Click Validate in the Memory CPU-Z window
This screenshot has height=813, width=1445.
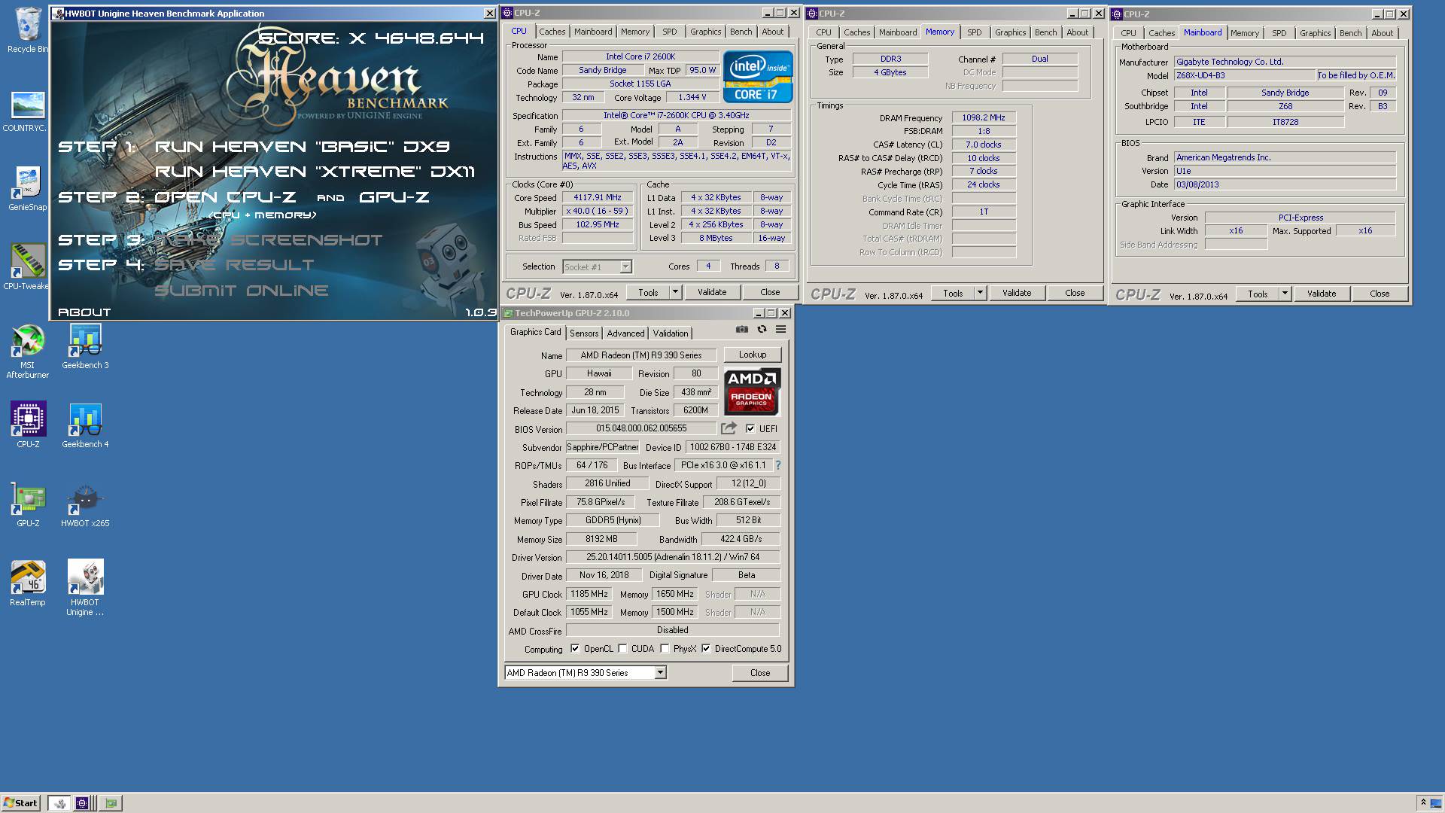1017,293
